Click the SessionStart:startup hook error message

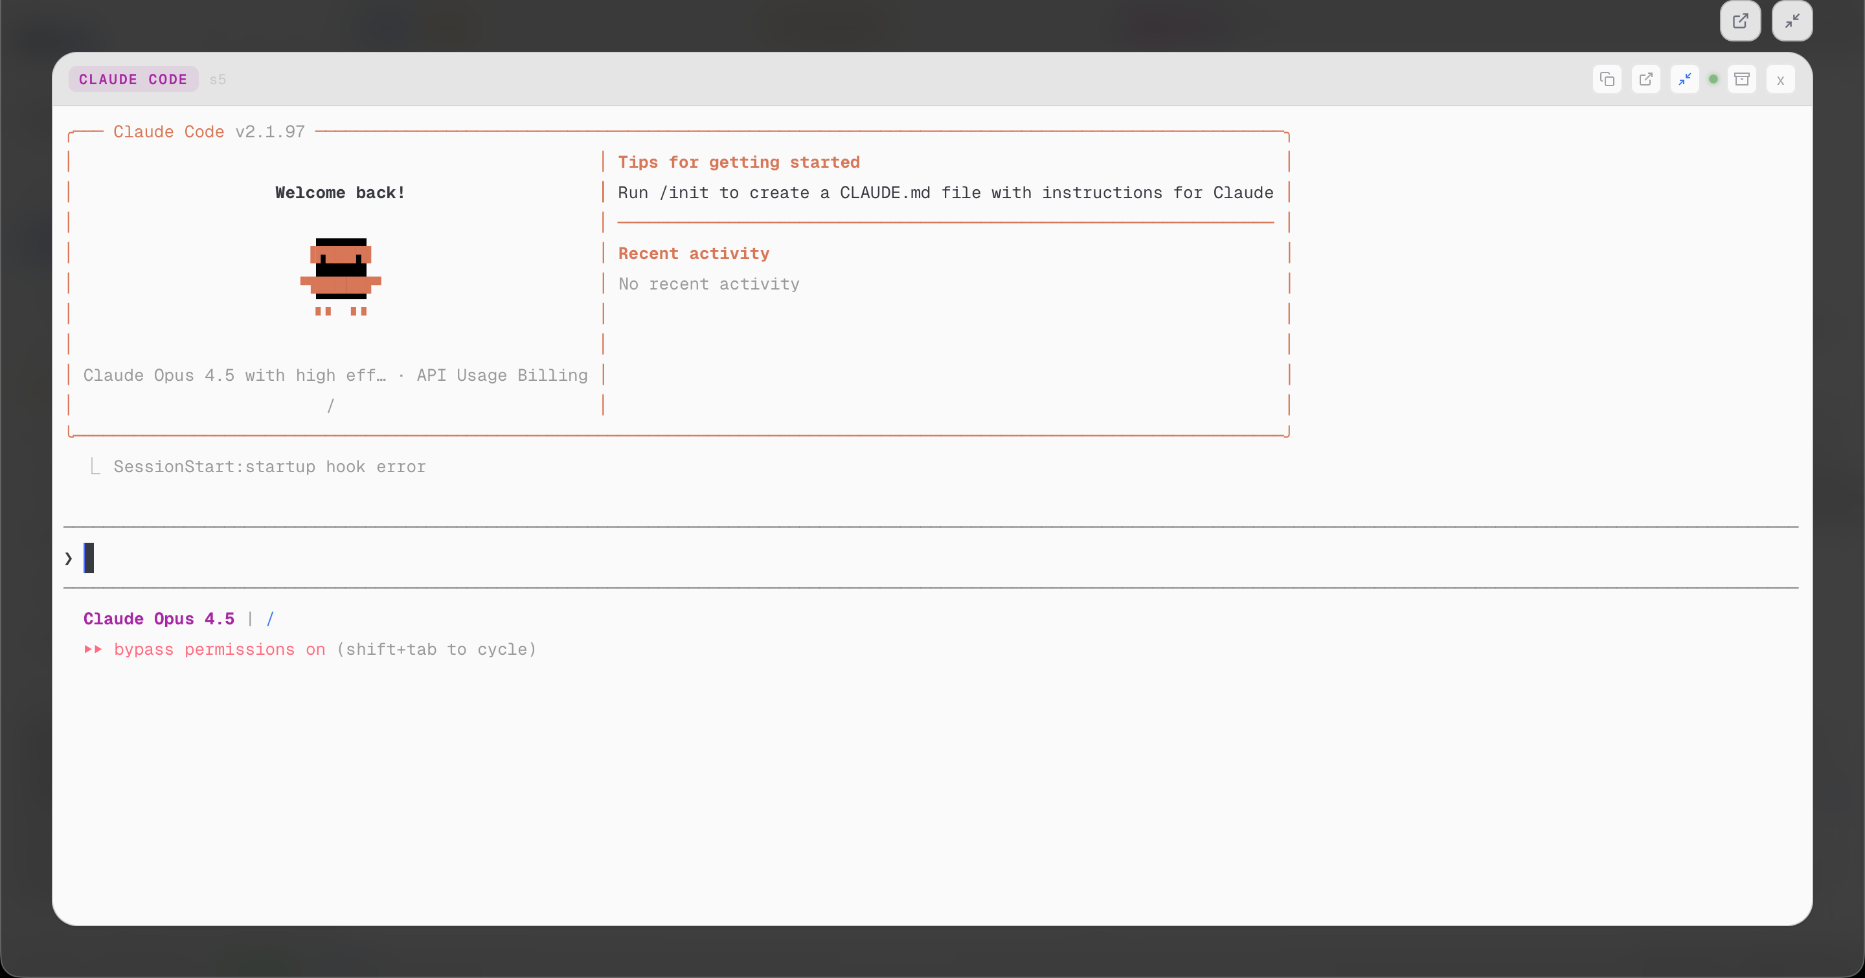[x=269, y=467]
